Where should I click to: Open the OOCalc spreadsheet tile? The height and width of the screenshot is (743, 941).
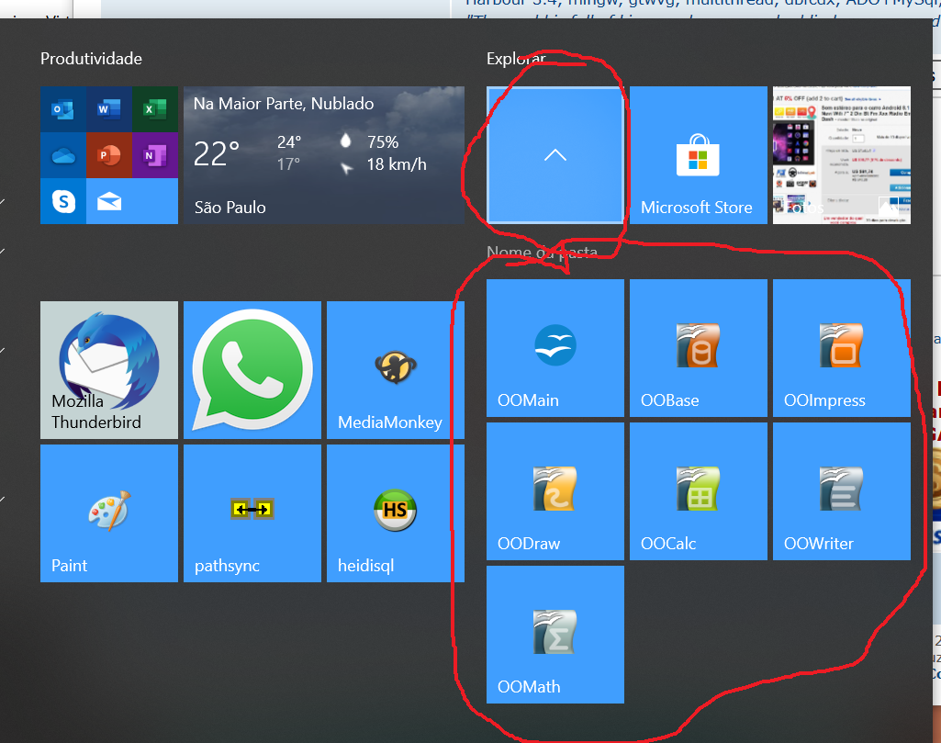tap(698, 491)
